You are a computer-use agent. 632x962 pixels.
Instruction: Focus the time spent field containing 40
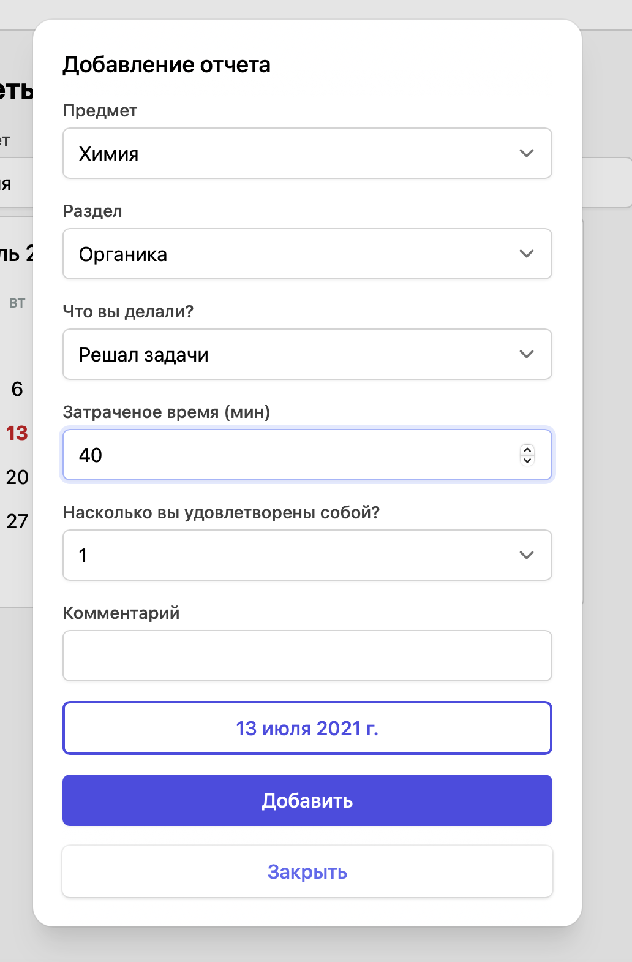point(288,455)
